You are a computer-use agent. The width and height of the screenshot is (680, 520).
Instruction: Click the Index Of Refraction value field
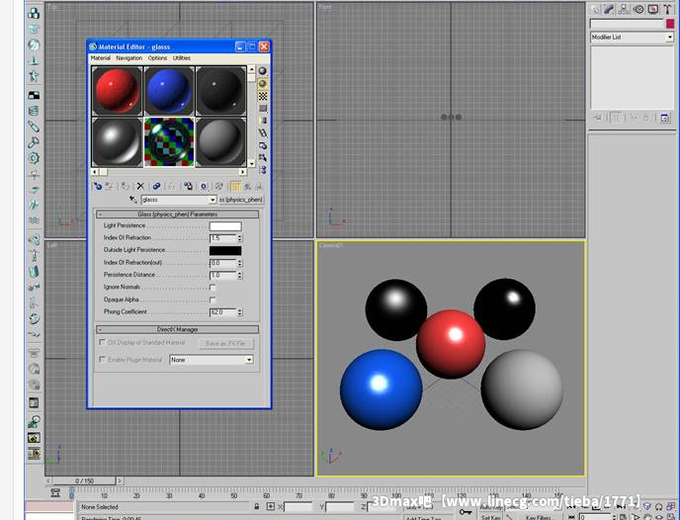click(223, 238)
